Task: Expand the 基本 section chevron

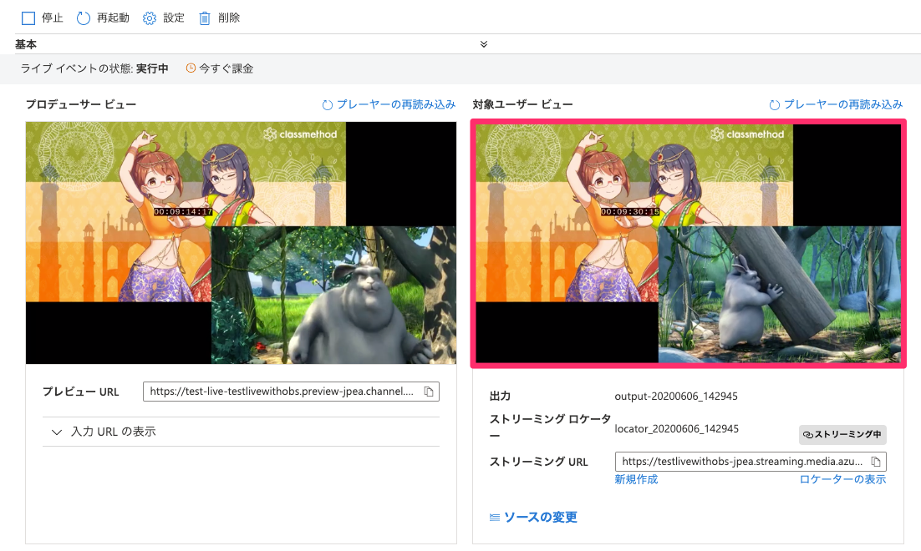Action: click(483, 44)
